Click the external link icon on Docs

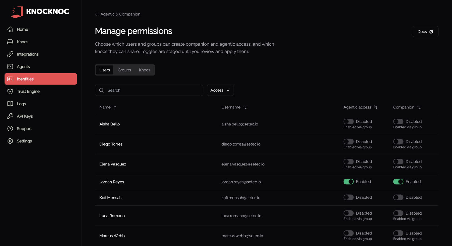[x=431, y=32]
